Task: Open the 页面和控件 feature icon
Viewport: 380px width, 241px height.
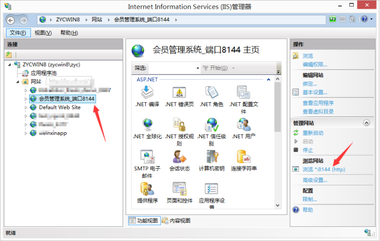Action: pos(179,189)
